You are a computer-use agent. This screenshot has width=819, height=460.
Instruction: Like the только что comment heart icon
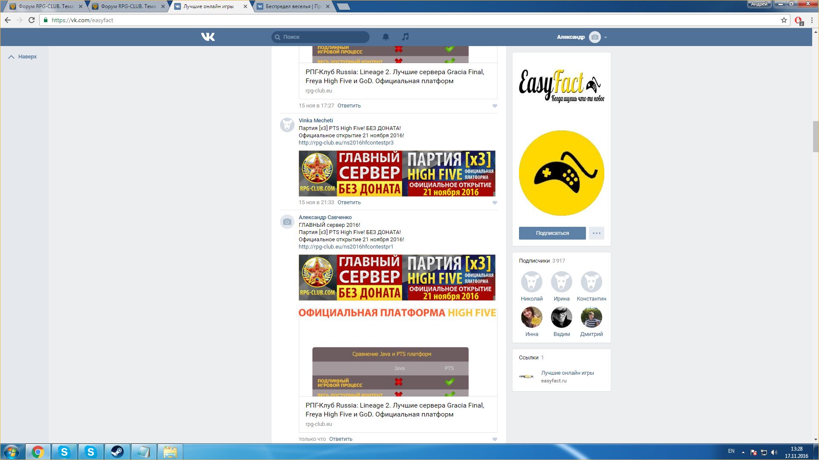(495, 439)
